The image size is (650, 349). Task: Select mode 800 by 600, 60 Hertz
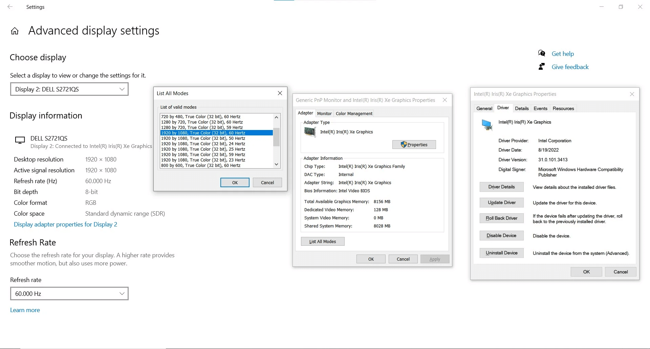pos(216,165)
